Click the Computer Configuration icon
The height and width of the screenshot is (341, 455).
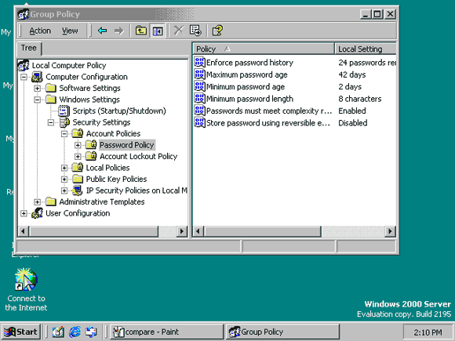(37, 77)
